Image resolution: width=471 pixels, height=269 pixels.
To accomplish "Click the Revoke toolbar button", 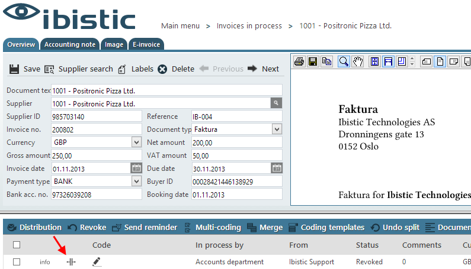I will pyautogui.click(x=87, y=227).
